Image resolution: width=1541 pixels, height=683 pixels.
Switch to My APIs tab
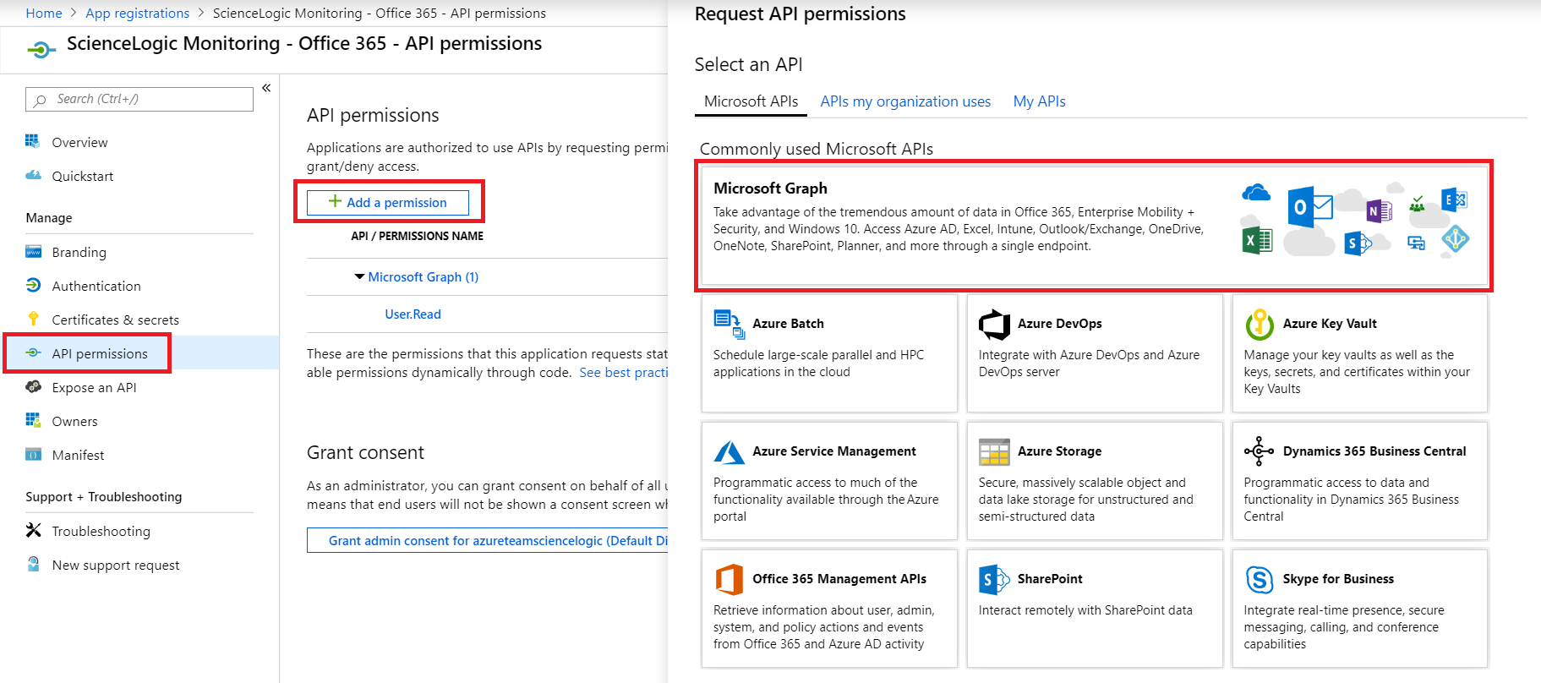1039,101
